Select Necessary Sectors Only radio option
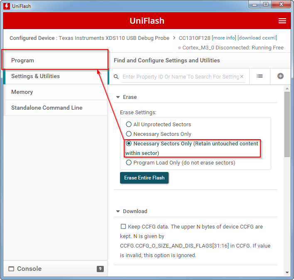294x280 pixels. [x=129, y=134]
